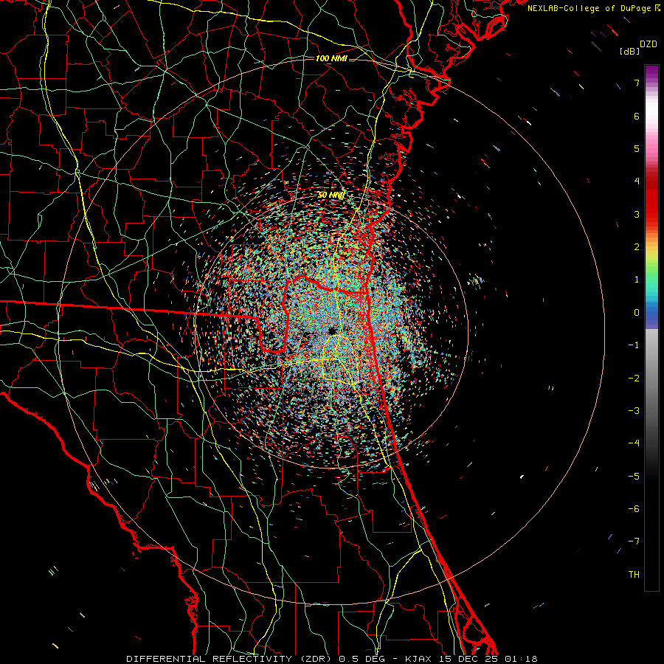Click the black radar site dot at map center
The height and width of the screenshot is (664, 664).
tap(332, 330)
